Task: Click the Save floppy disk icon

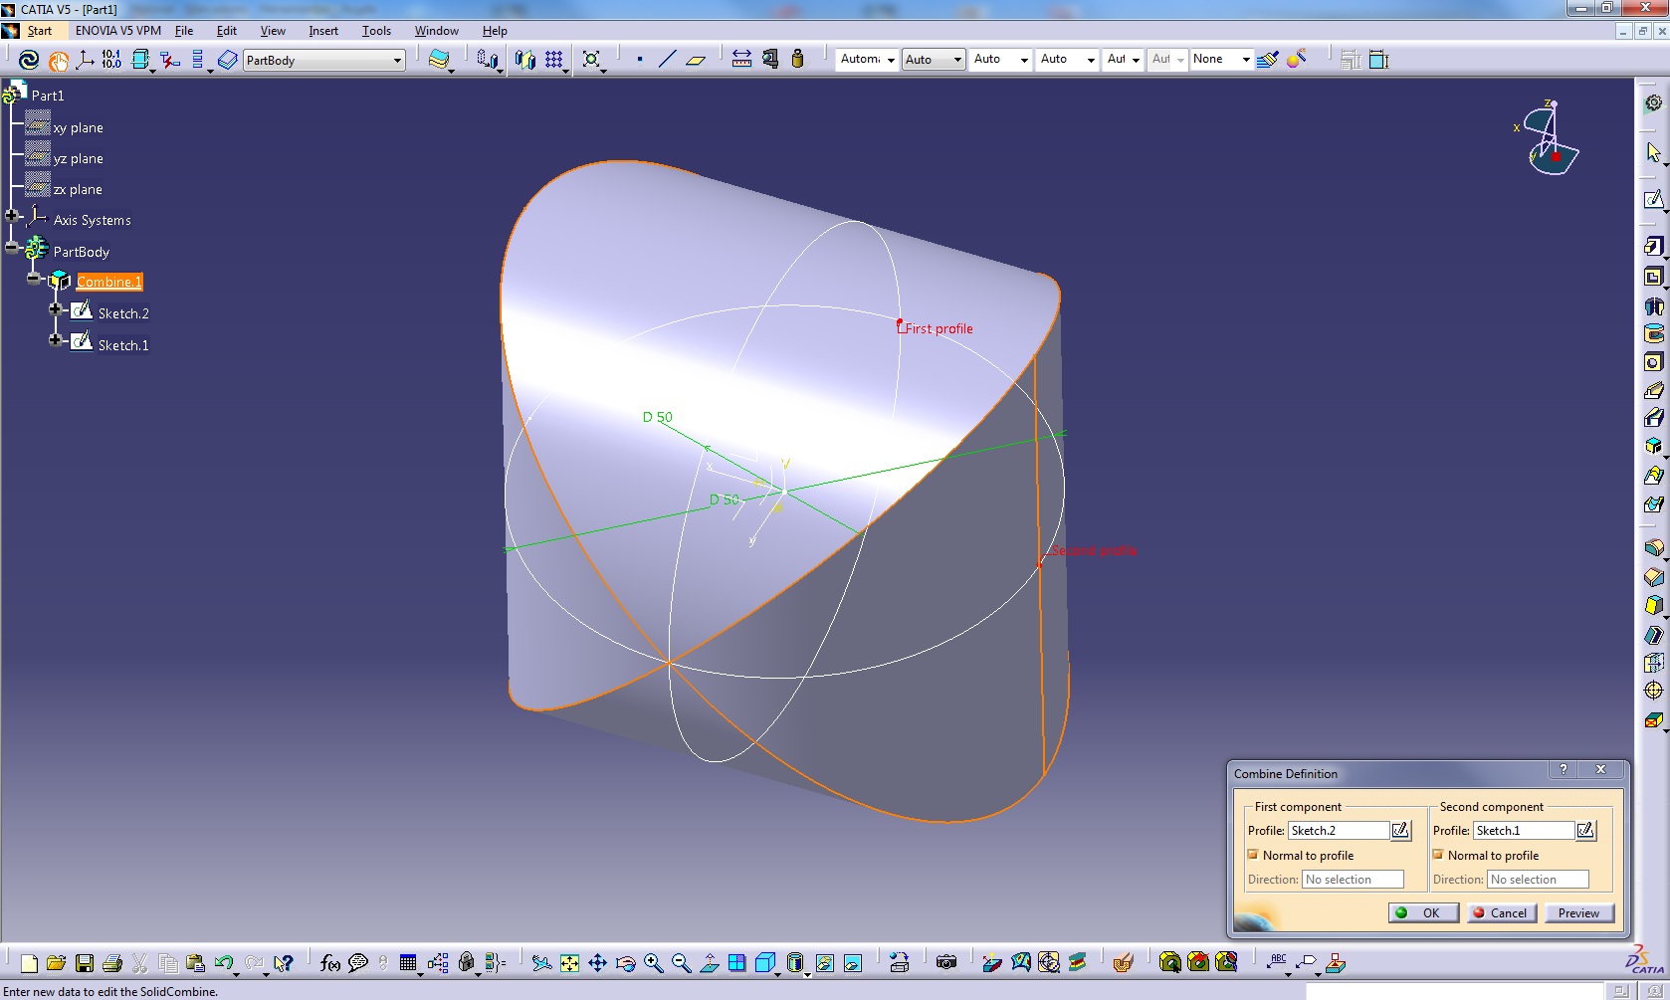Action: click(x=85, y=962)
